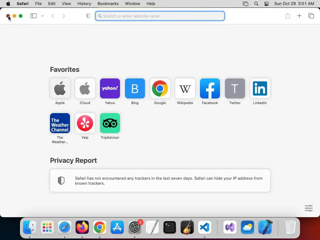Open Spotlight search in menu bar

click(x=256, y=4)
